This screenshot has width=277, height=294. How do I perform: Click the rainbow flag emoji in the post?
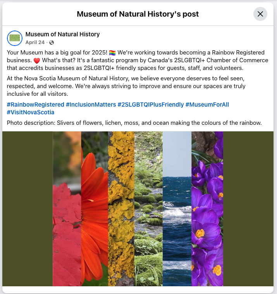pyautogui.click(x=112, y=53)
